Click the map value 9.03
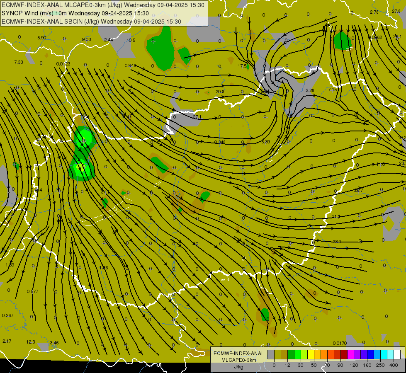Image resolution: width=406 pixels, height=373 pixels. (87, 39)
